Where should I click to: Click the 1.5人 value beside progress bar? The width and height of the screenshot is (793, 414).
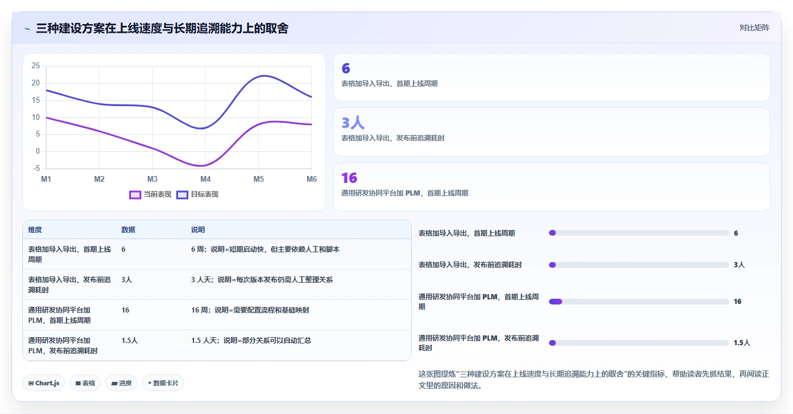click(742, 343)
